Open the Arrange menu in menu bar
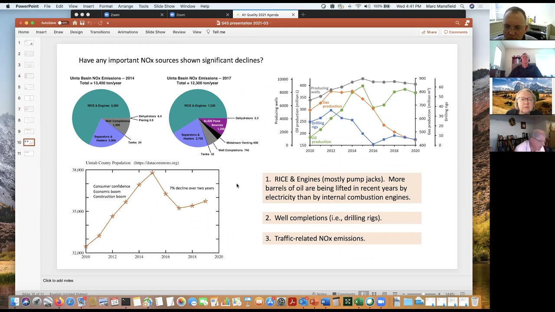Screen dimensions: 555x312 point(126,6)
